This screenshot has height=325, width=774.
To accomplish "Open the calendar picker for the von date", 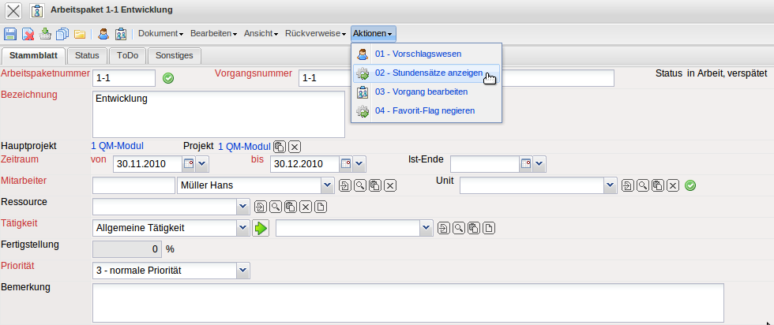I will click(x=189, y=164).
